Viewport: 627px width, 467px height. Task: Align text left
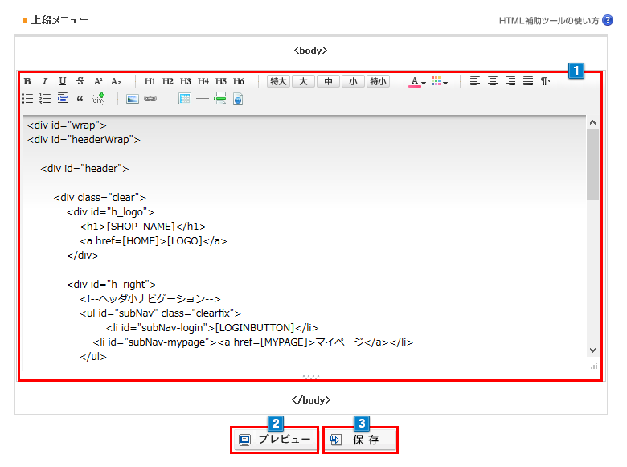click(x=474, y=81)
